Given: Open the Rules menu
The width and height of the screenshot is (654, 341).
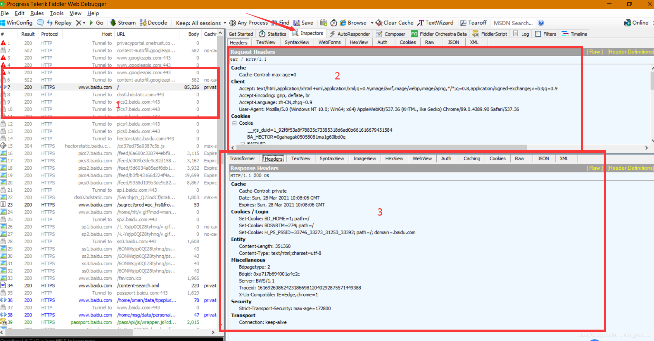Looking at the screenshot, I should [x=37, y=13].
